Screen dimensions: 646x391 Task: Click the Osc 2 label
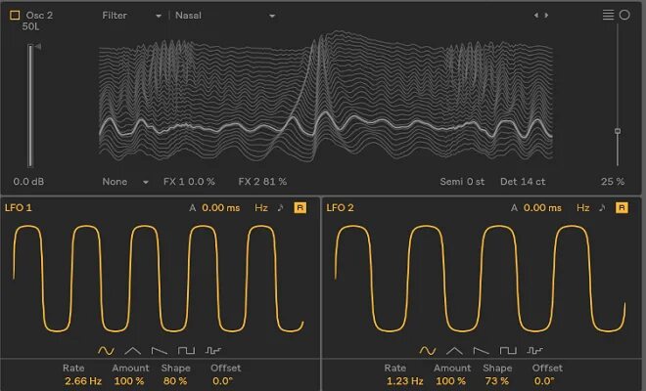coord(39,16)
